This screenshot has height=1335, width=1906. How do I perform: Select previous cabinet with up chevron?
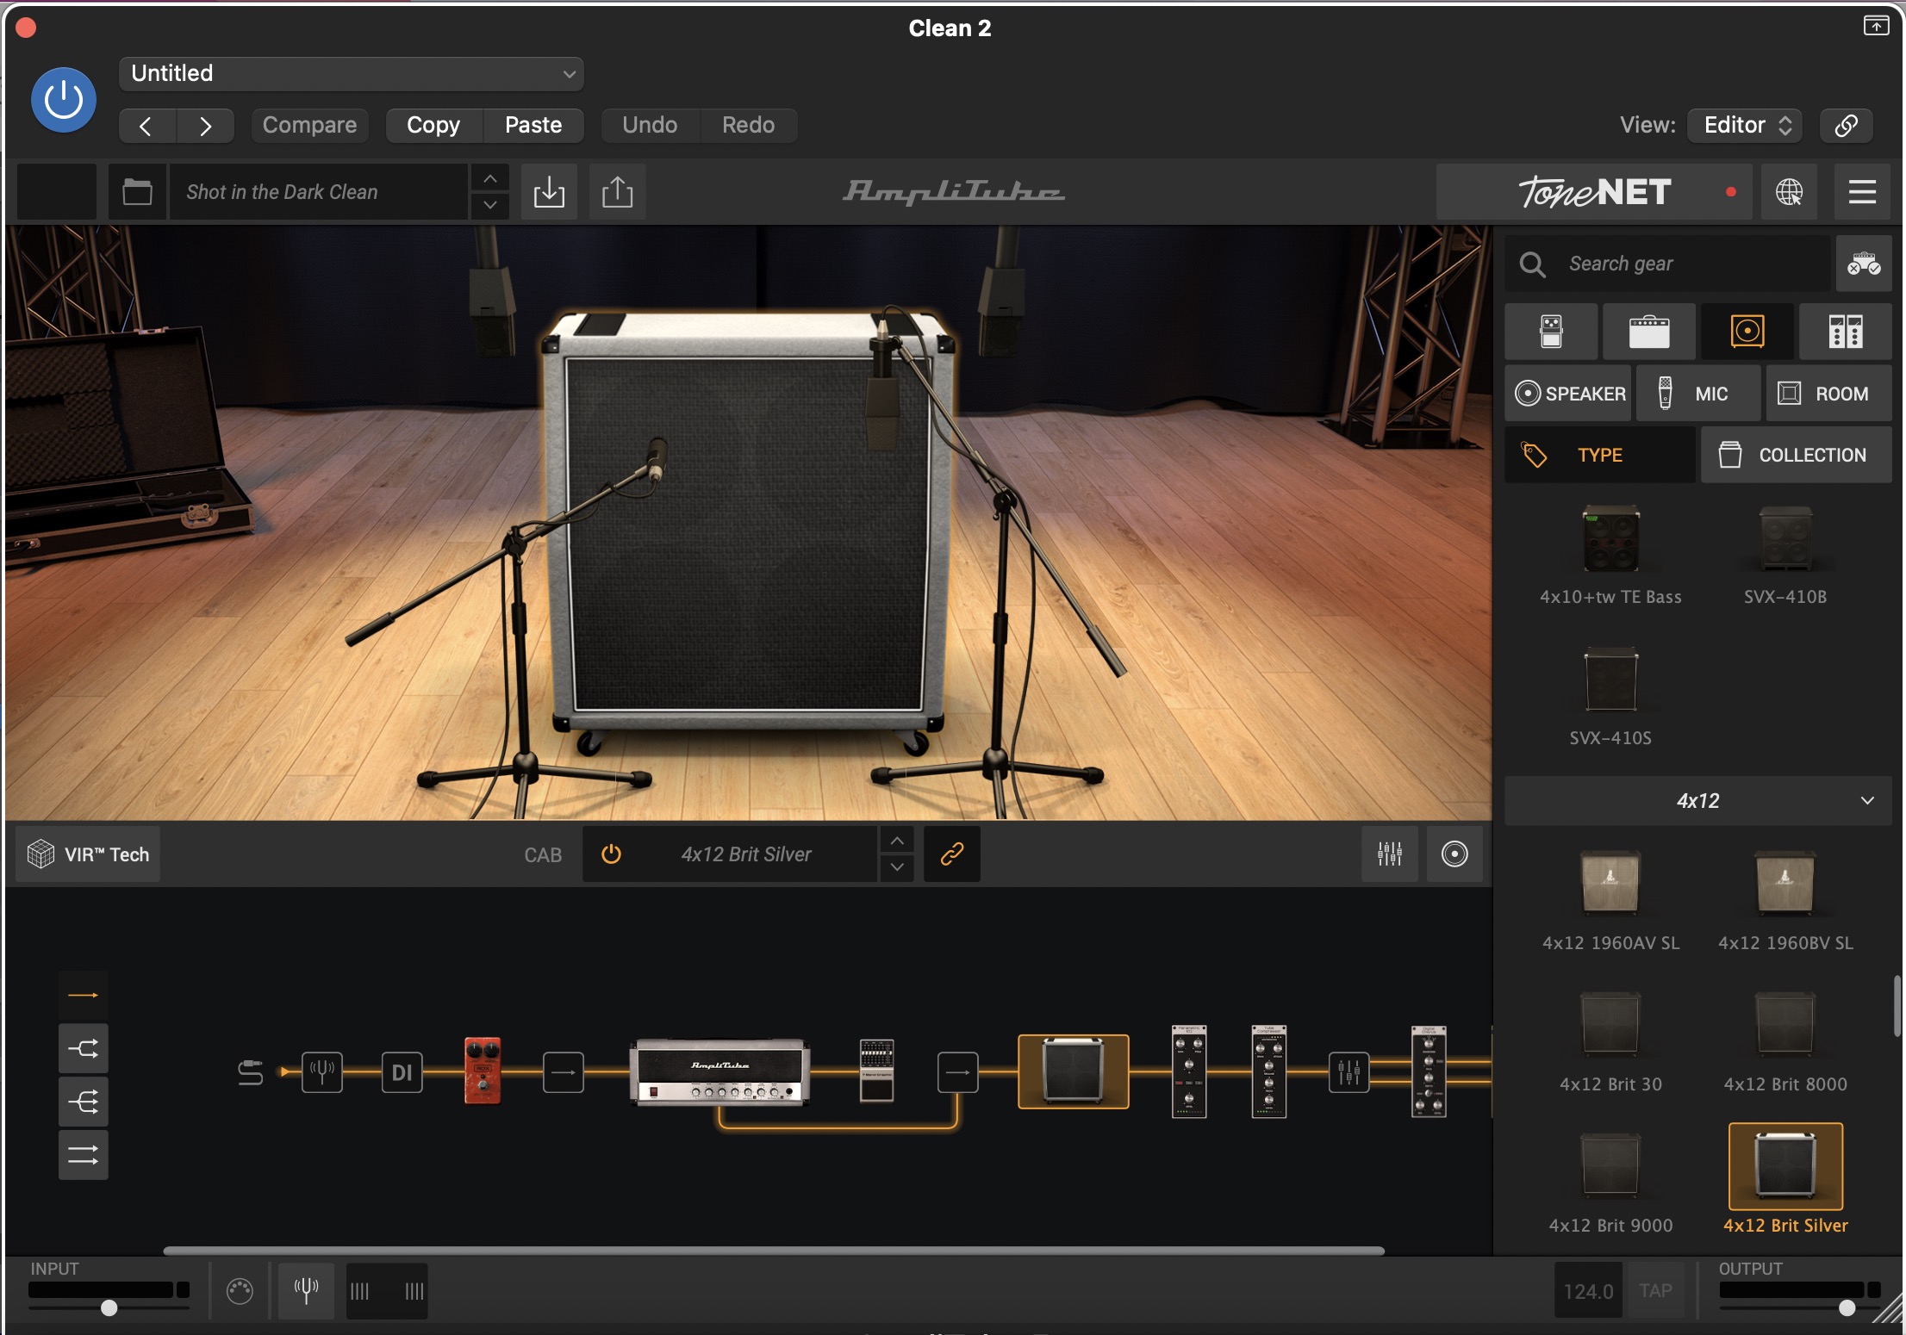click(x=897, y=841)
